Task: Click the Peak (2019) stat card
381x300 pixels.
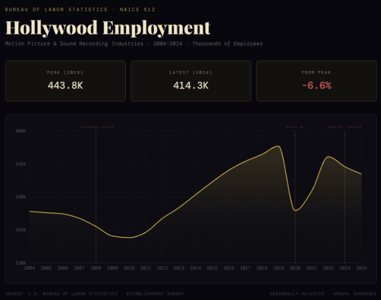Action: tap(65, 80)
